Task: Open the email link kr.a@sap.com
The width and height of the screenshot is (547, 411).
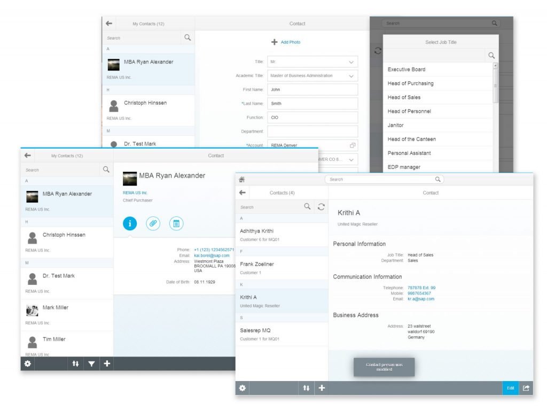Action: click(421, 299)
